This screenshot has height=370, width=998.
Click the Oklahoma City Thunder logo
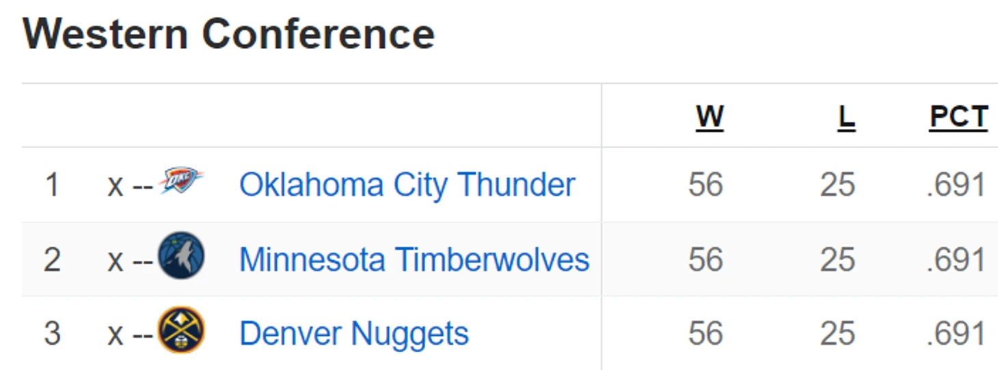(181, 181)
